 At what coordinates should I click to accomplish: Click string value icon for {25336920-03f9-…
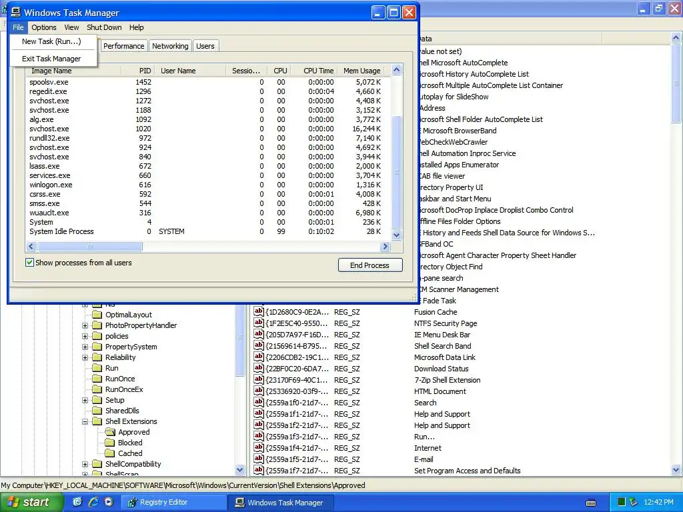pos(259,391)
